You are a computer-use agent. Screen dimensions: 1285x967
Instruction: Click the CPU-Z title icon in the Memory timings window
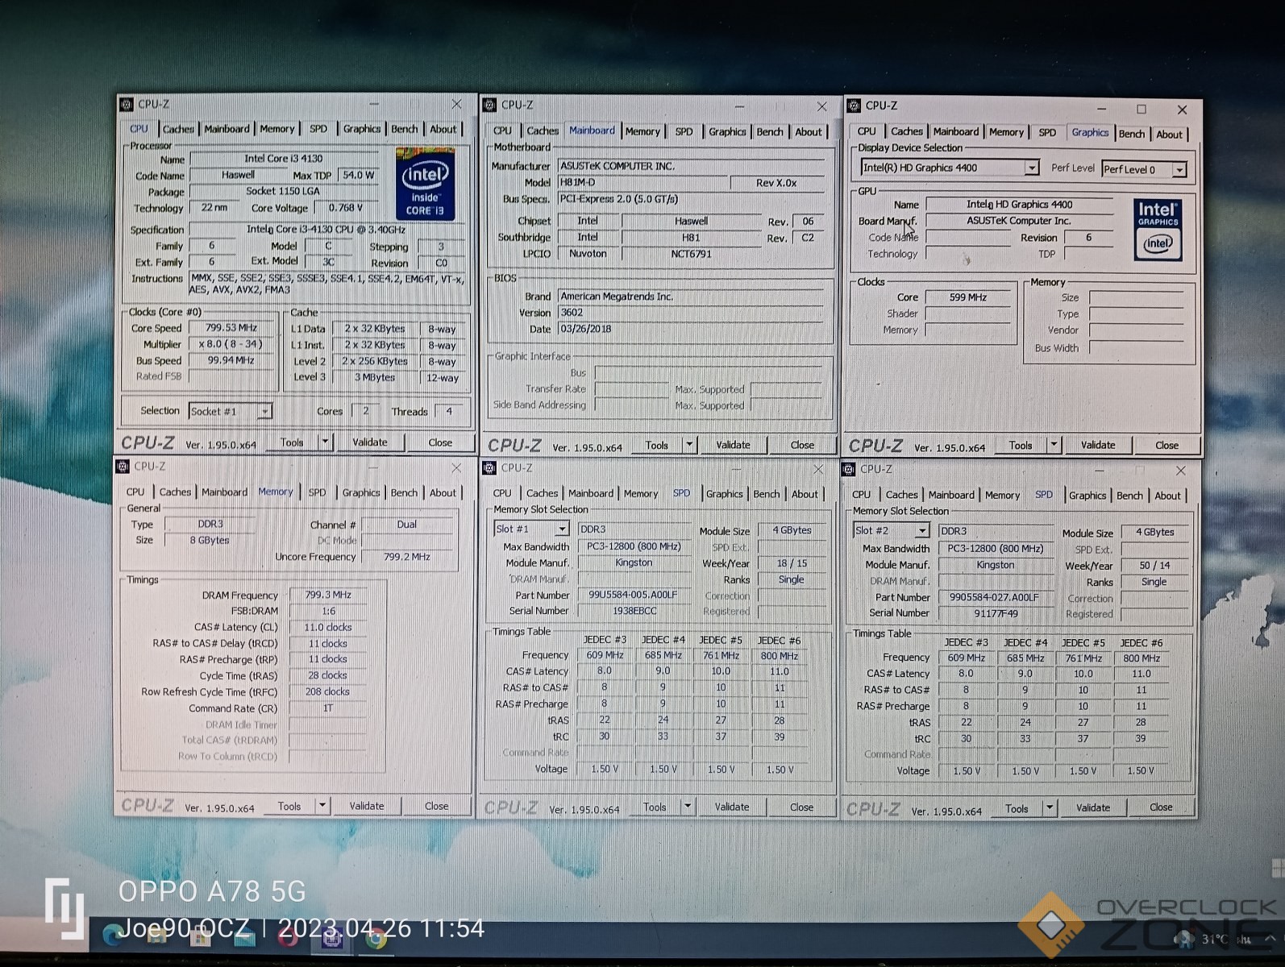click(123, 467)
